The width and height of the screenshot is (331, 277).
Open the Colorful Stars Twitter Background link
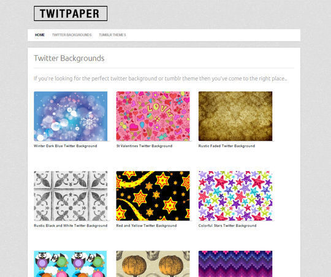(x=227, y=226)
